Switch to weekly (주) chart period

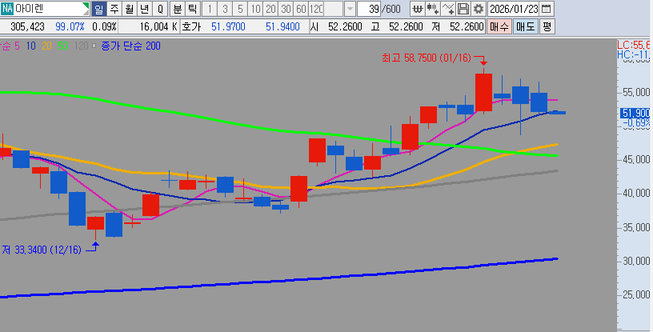click(x=114, y=9)
